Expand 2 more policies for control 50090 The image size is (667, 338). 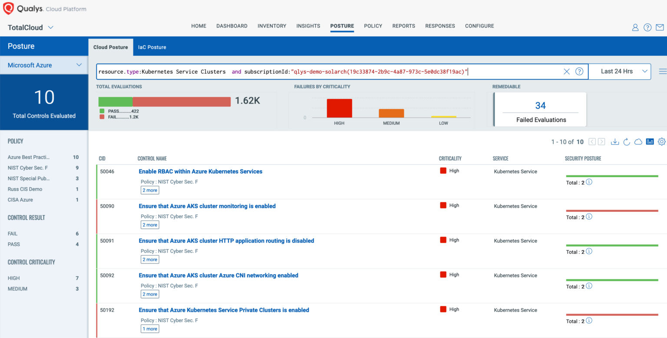tap(150, 224)
